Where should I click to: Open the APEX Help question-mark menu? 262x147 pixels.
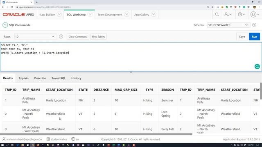[x=241, y=15]
